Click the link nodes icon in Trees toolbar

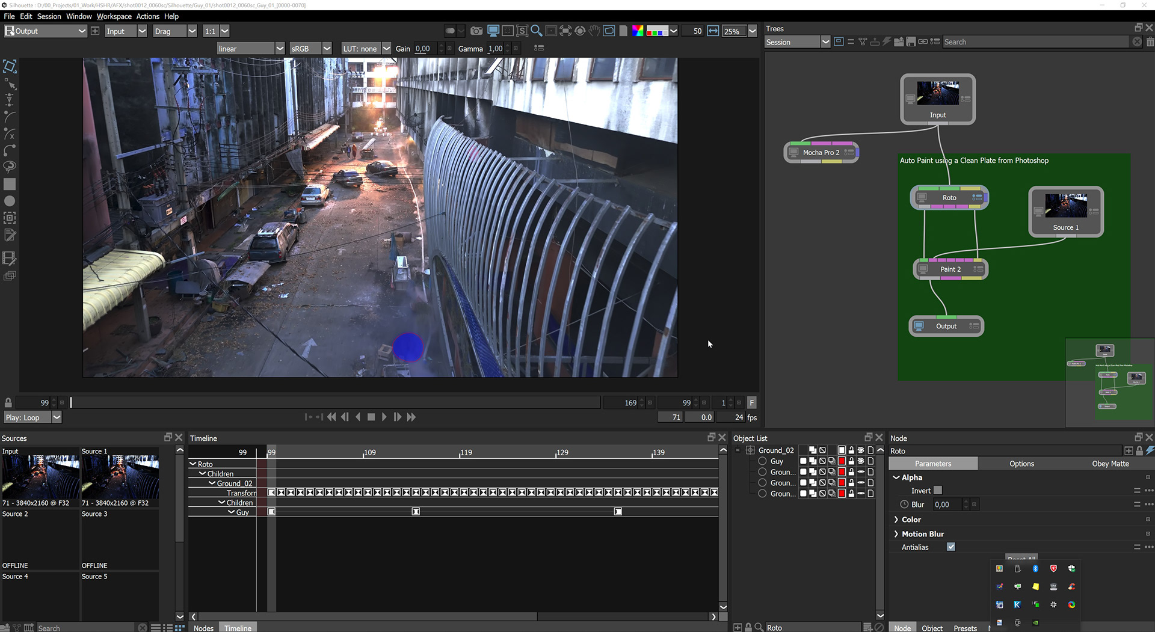[x=923, y=41]
